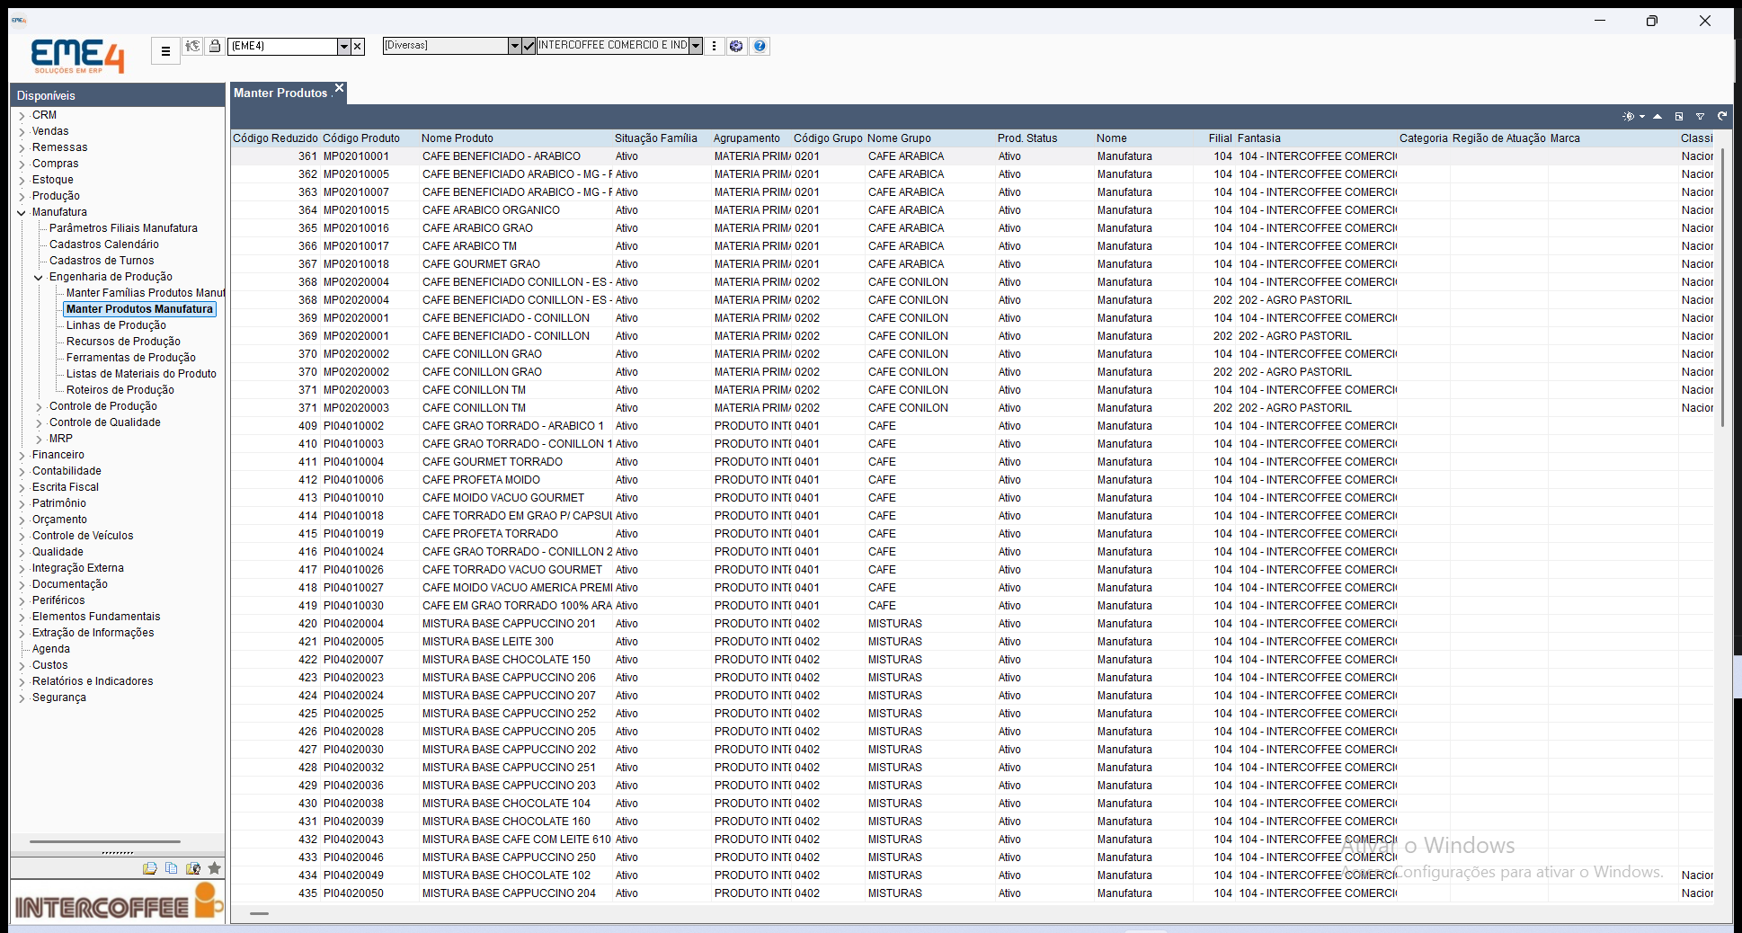This screenshot has height=933, width=1742.
Task: Click the maximize panel icon in grid header
Action: point(1679,116)
